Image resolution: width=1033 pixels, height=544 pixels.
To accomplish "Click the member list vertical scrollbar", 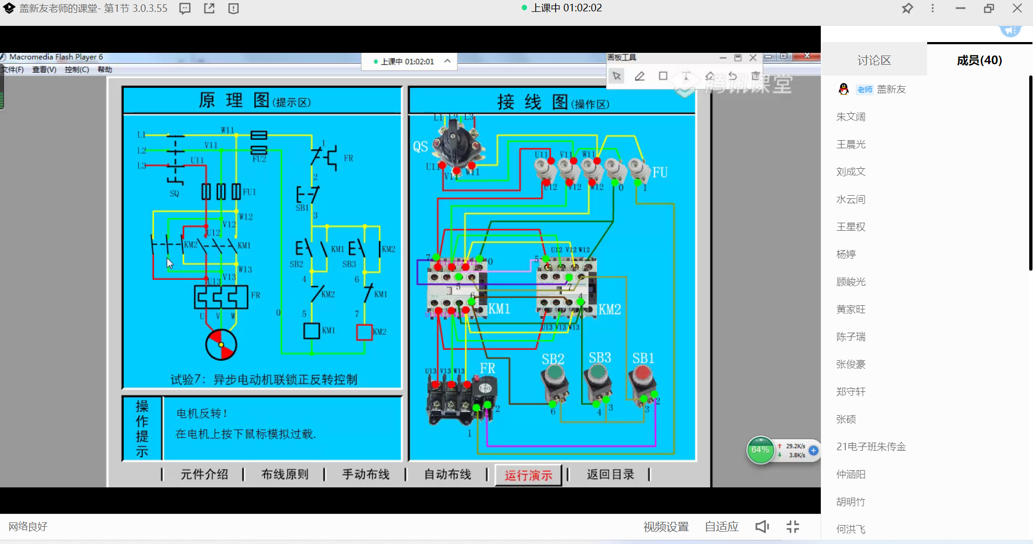I will click(x=1030, y=173).
